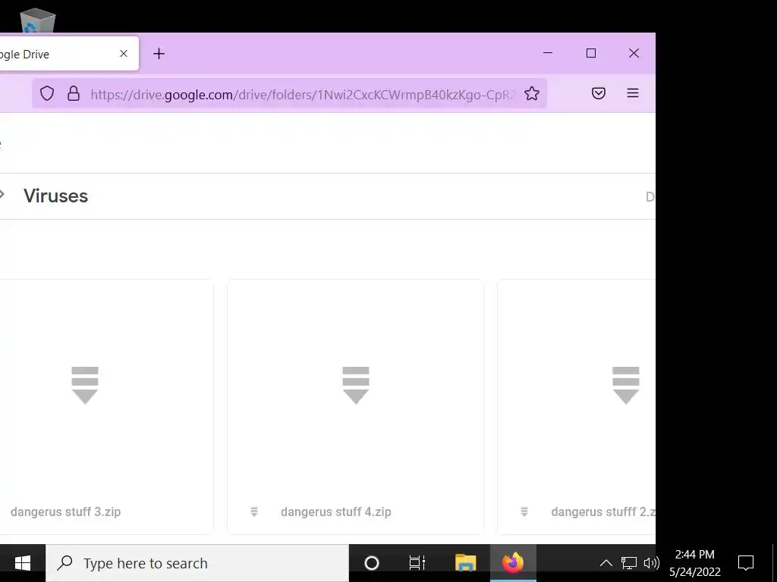Image resolution: width=777 pixels, height=582 pixels.
Task: Click the Recycle Bin desktop icon
Action: pyautogui.click(x=38, y=20)
